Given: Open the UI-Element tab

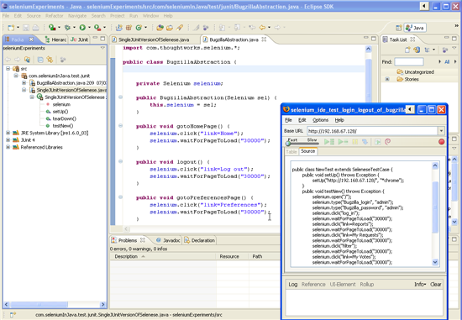Looking at the screenshot, I should pos(343,285).
